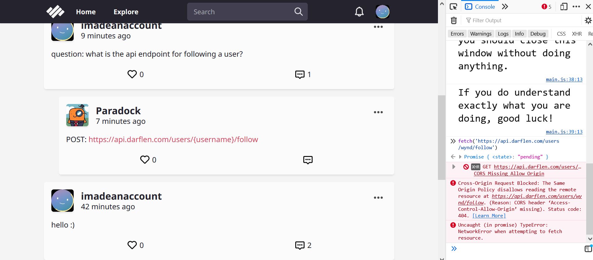The width and height of the screenshot is (593, 260).
Task: Toggle the Info filter
Action: pos(519,34)
